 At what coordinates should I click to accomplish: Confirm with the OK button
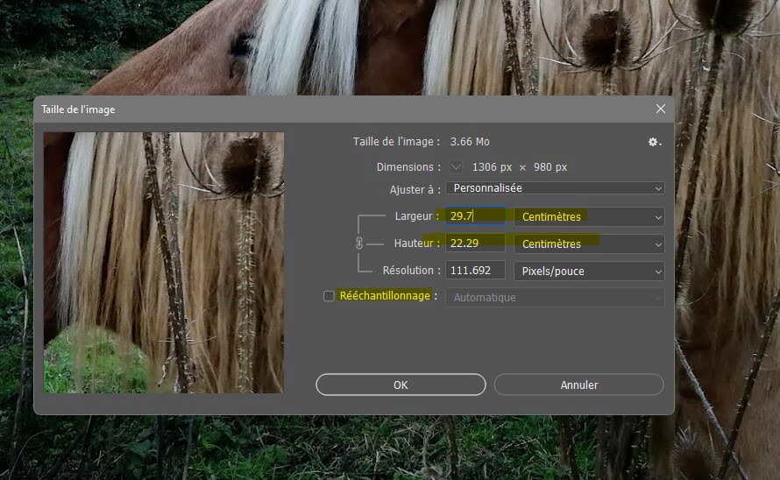[x=401, y=385]
